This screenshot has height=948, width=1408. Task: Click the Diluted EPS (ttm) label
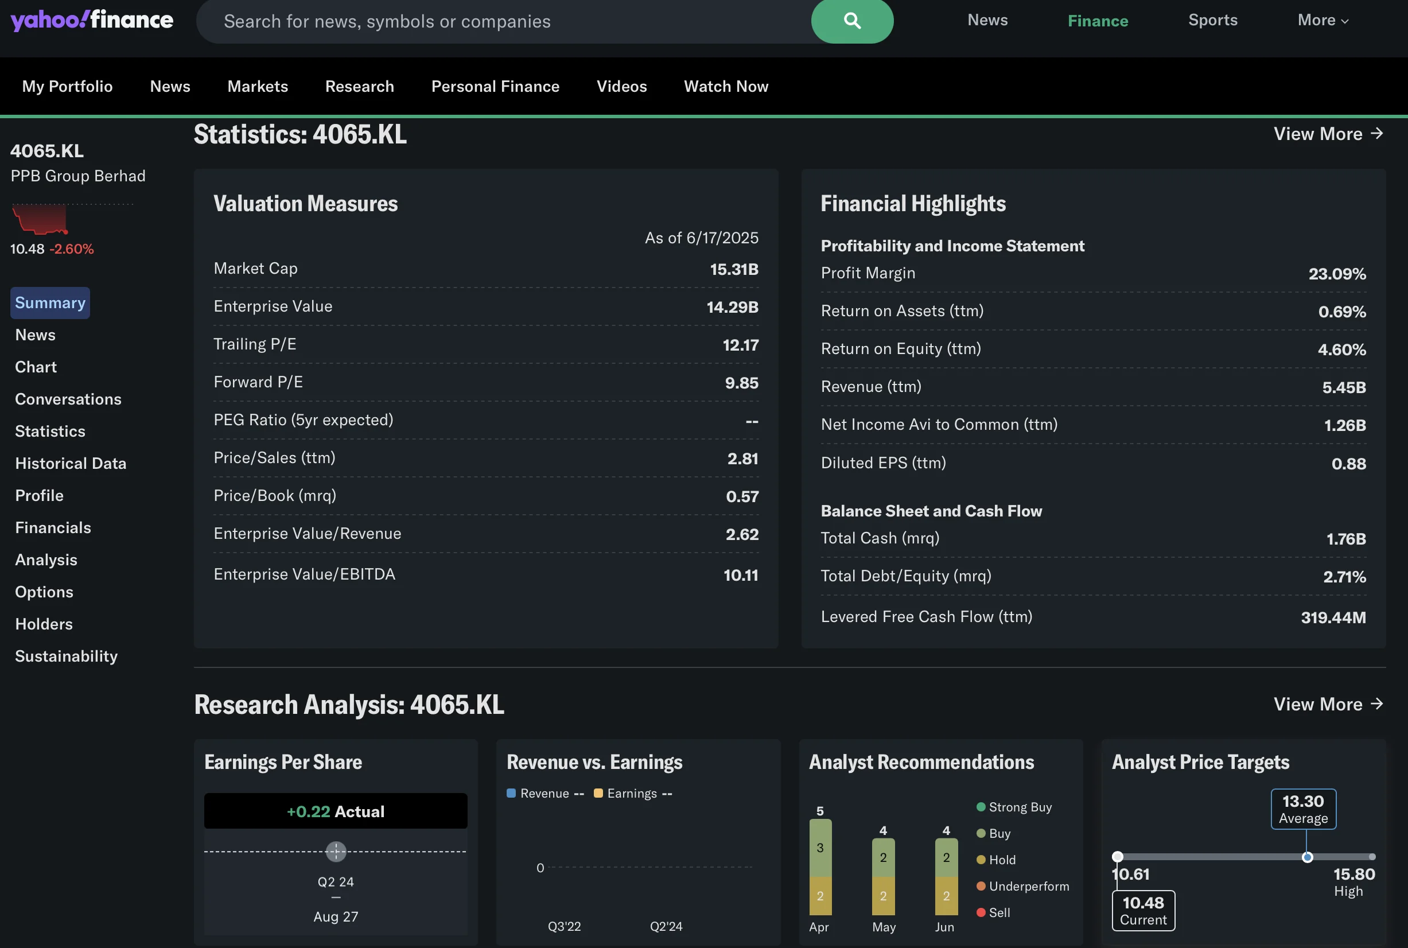[883, 463]
